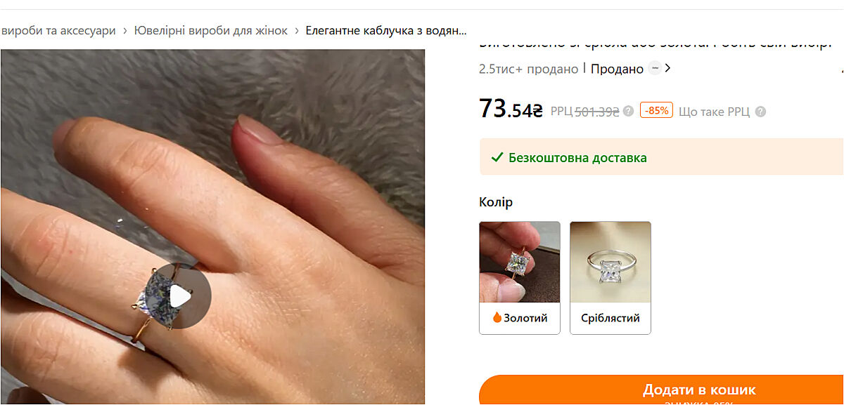Click the '2.5тис+ продано' sold count

coord(528,69)
